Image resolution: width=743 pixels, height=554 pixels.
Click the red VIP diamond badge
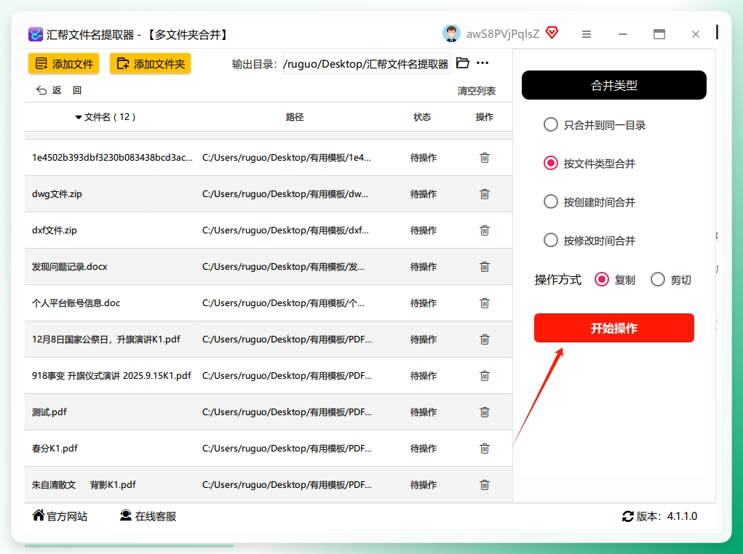coord(552,33)
